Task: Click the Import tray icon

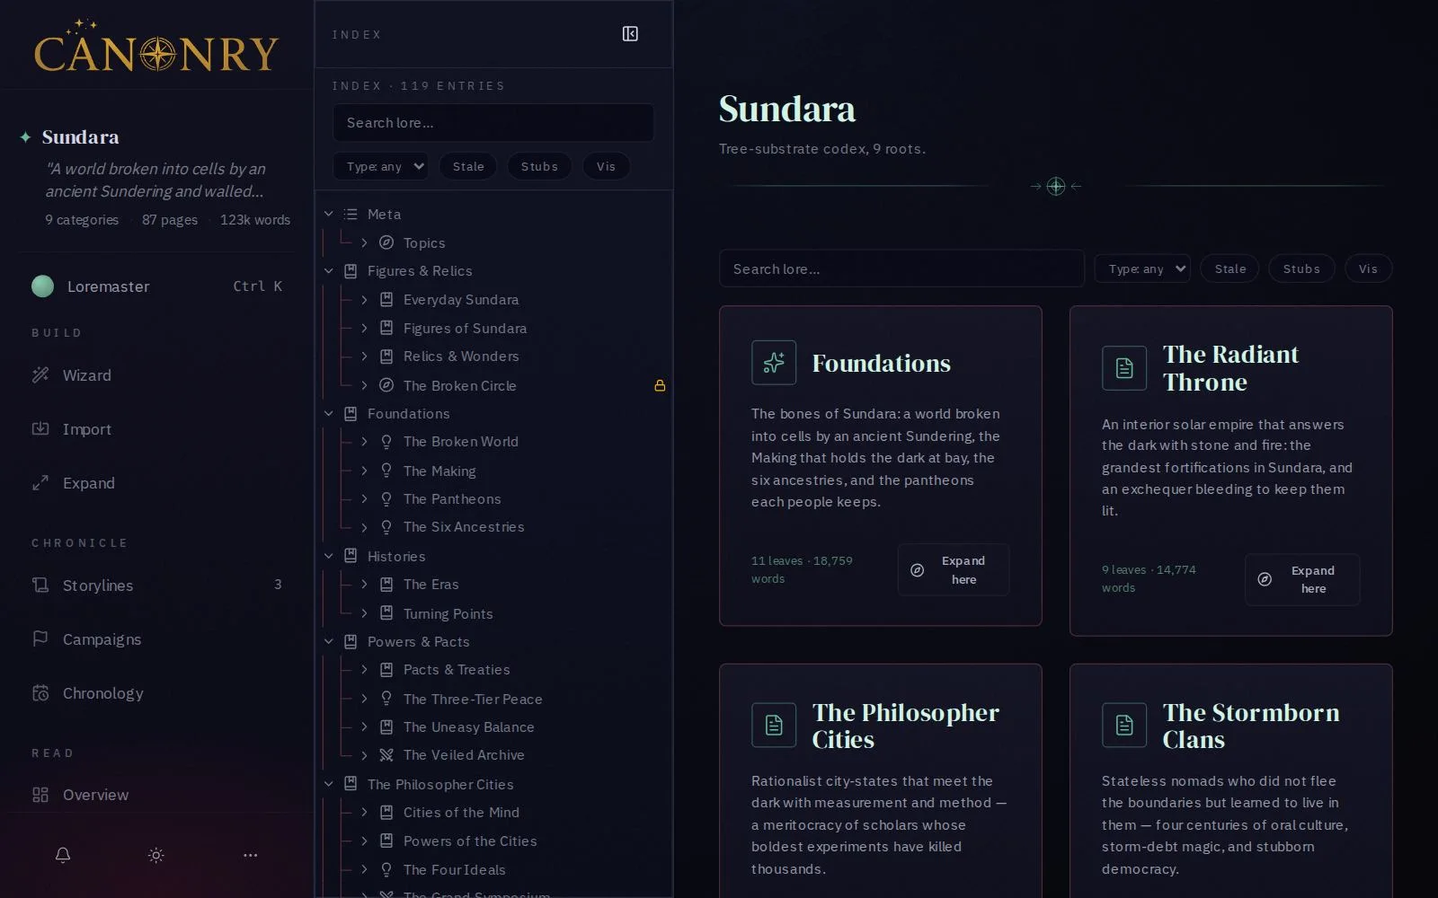Action: [x=40, y=429]
